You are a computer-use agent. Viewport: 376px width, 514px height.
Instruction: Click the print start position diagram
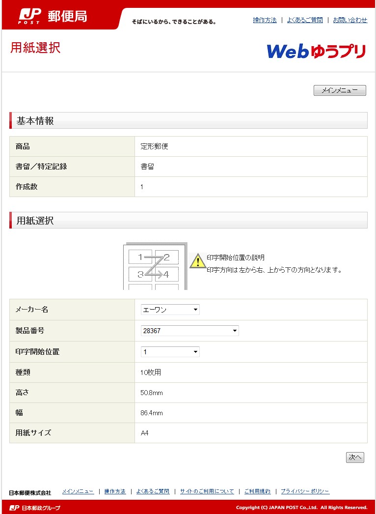(155, 266)
